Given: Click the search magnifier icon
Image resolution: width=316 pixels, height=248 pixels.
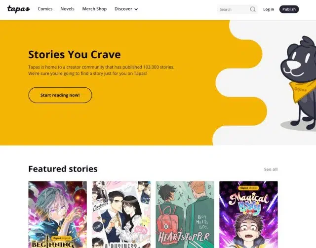Looking at the screenshot, I should click(x=253, y=9).
